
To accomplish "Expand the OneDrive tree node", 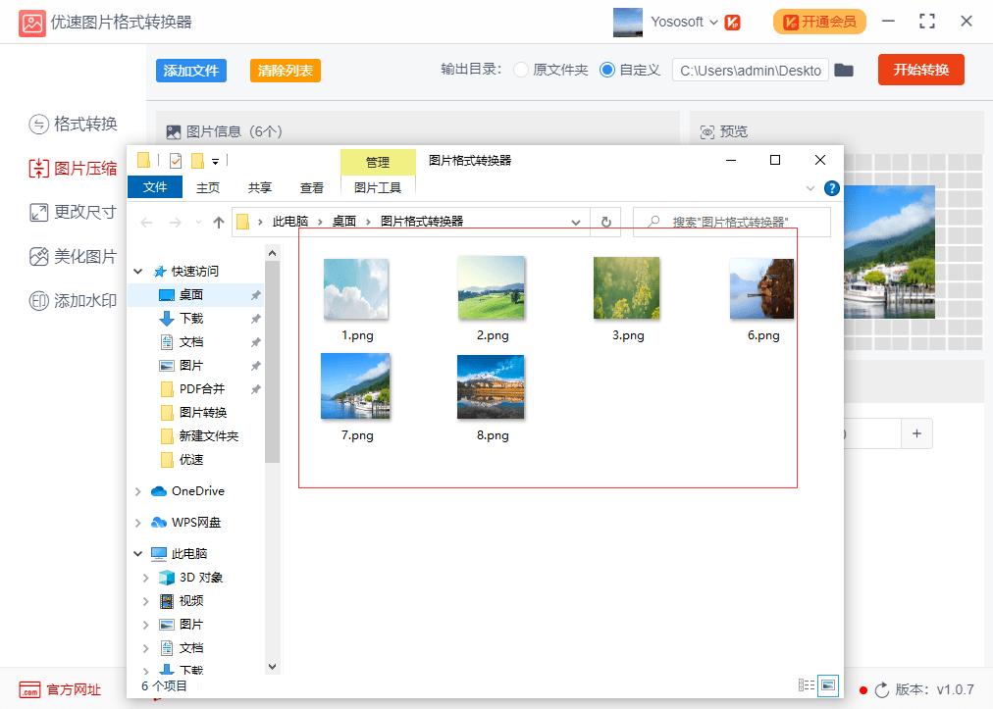I will (138, 490).
